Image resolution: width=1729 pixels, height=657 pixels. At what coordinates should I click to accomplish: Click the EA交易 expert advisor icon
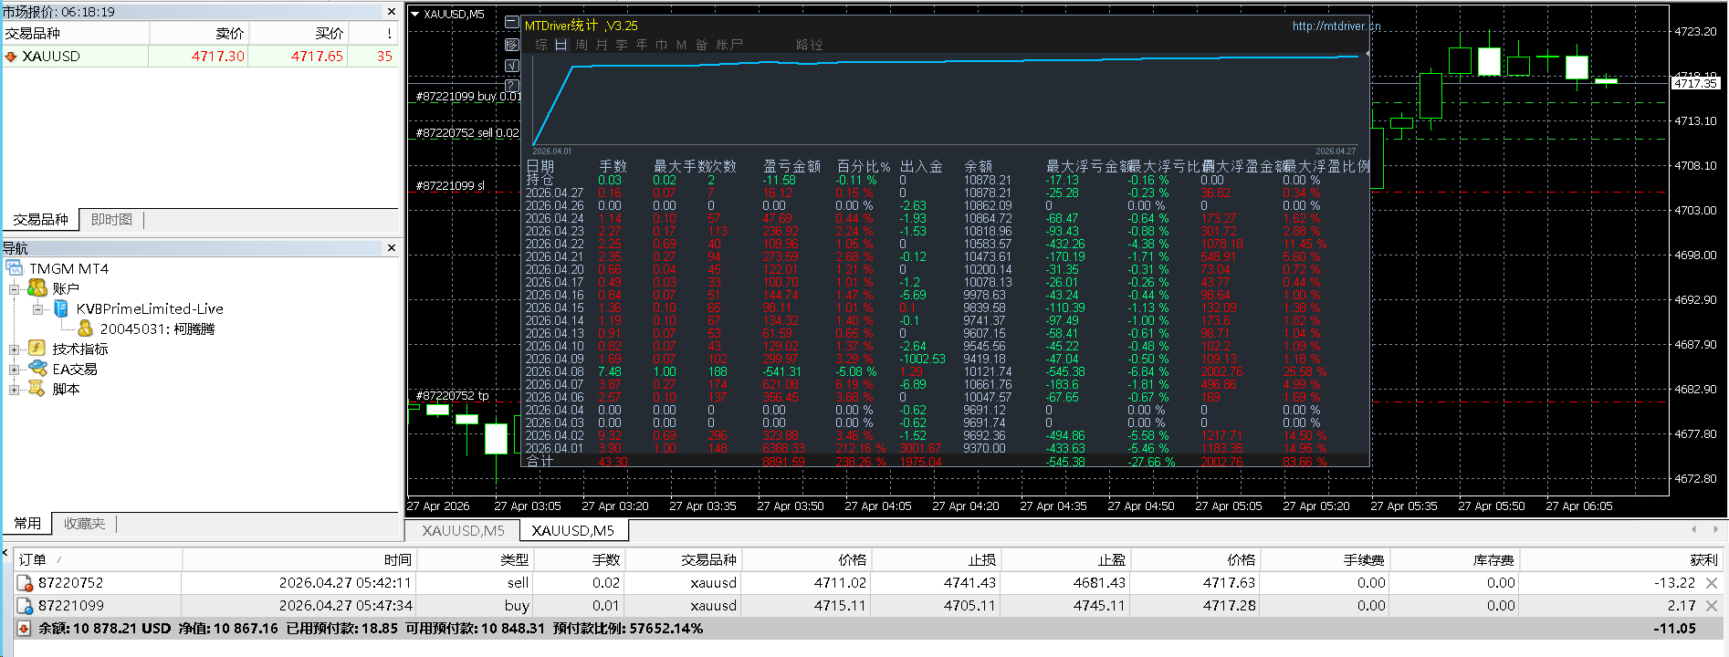[x=37, y=369]
